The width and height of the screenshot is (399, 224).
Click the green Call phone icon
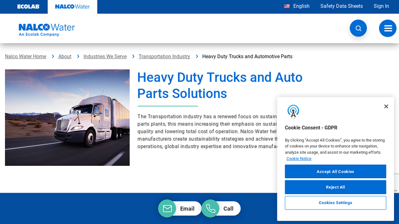[210, 209]
